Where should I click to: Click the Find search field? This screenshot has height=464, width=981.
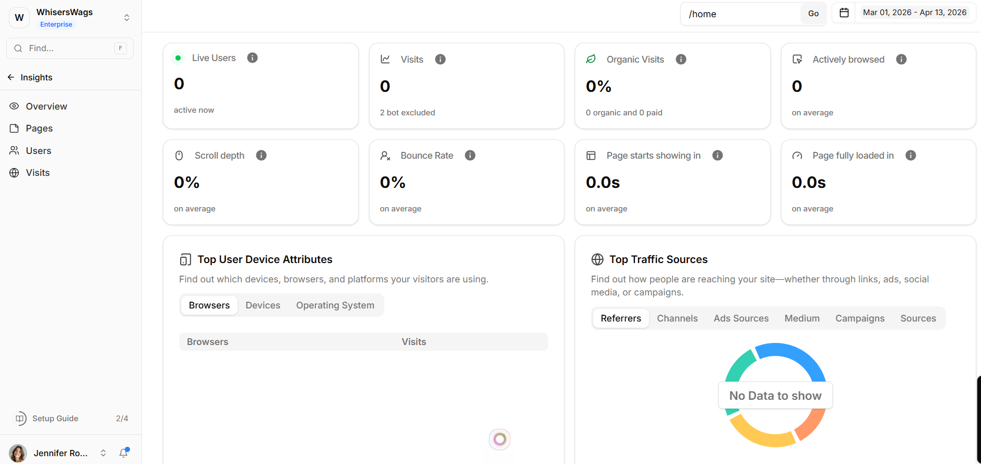[x=70, y=49]
